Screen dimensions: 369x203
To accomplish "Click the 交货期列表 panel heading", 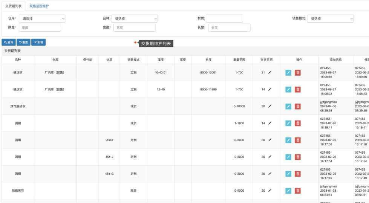I will click(12, 51).
